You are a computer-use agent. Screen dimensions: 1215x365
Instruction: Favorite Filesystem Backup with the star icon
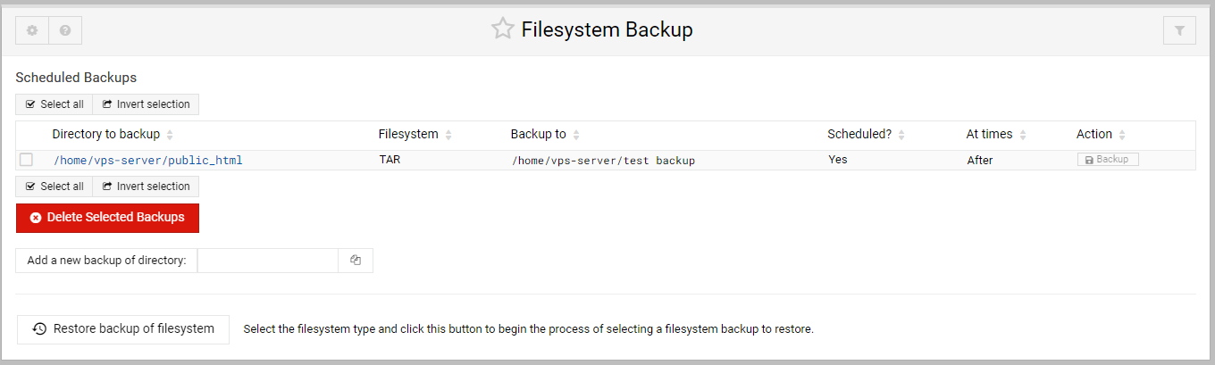pos(502,29)
